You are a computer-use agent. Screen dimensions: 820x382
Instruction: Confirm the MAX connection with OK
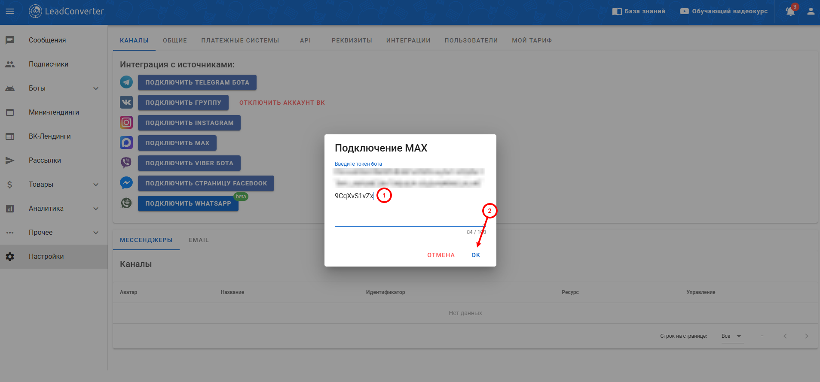(475, 255)
